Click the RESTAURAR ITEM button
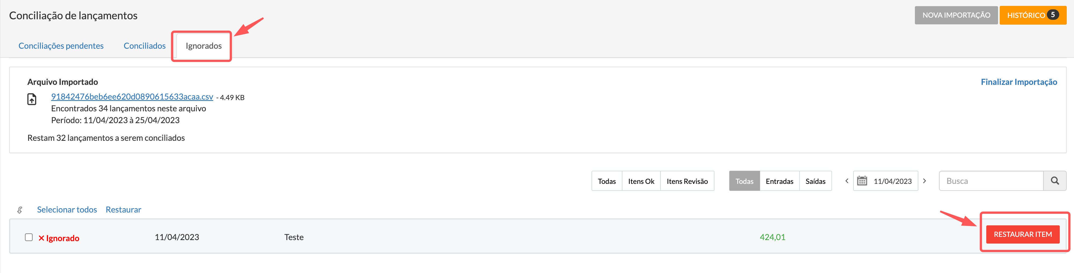 (1022, 234)
